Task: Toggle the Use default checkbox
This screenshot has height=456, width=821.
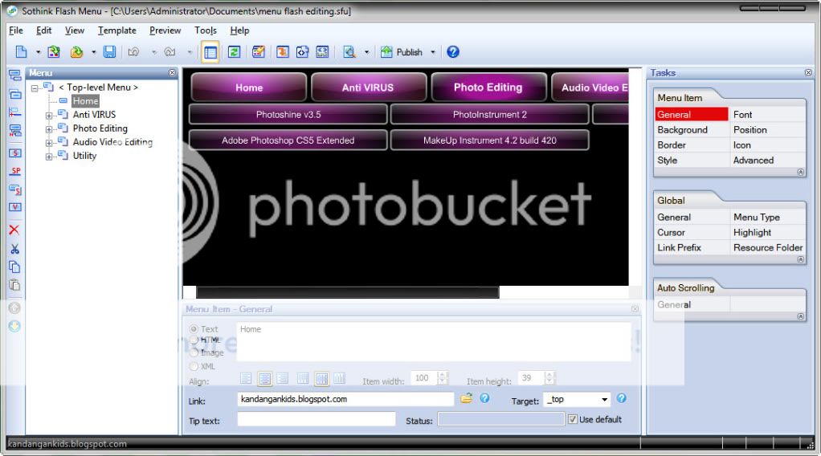Action: coord(572,419)
